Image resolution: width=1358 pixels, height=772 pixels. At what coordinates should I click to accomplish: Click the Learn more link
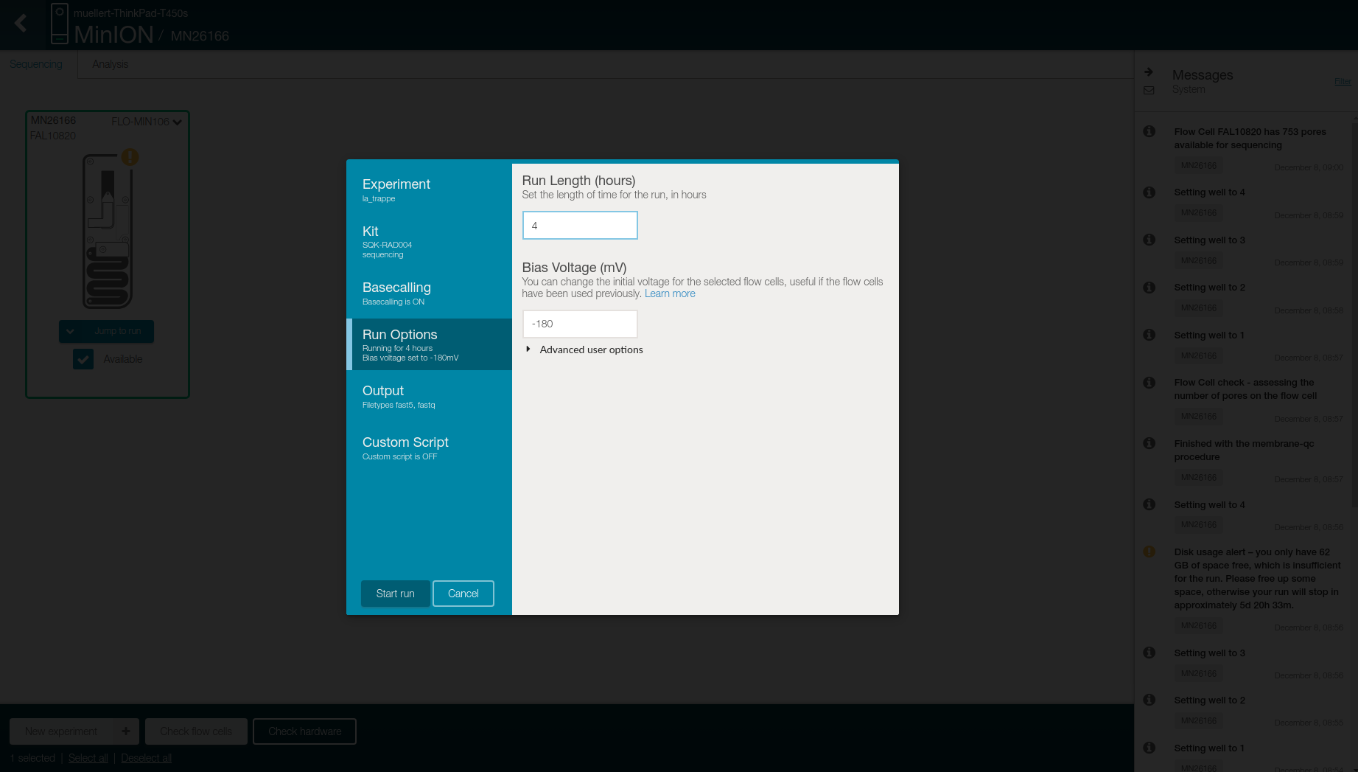point(669,293)
